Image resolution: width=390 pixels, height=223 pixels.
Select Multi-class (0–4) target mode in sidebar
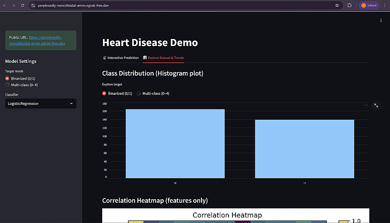click(7, 85)
